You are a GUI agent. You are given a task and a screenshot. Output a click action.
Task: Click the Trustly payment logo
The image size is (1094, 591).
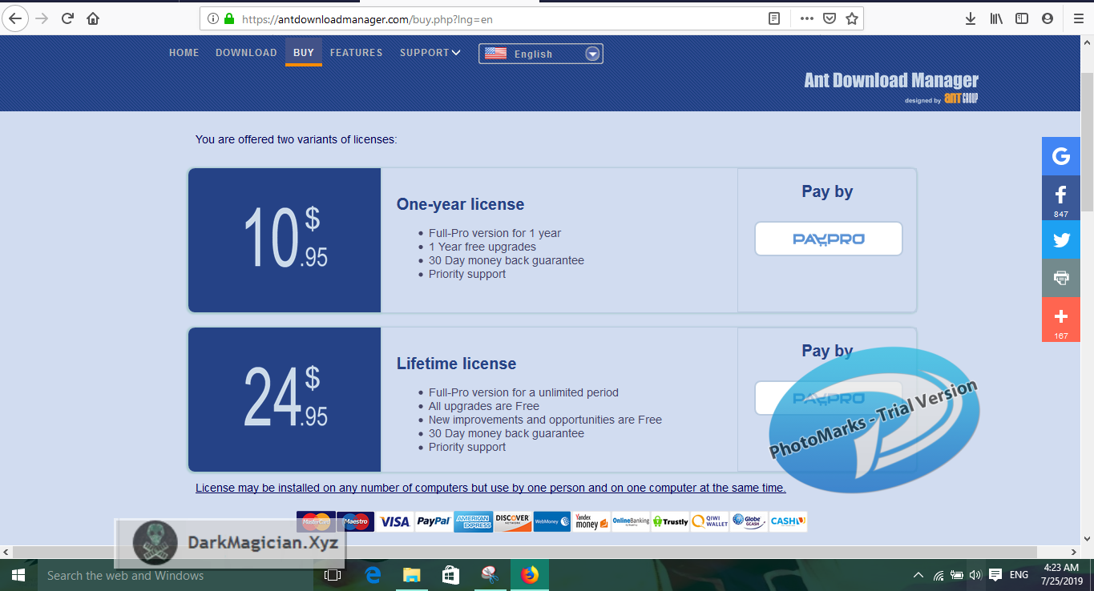coord(670,521)
